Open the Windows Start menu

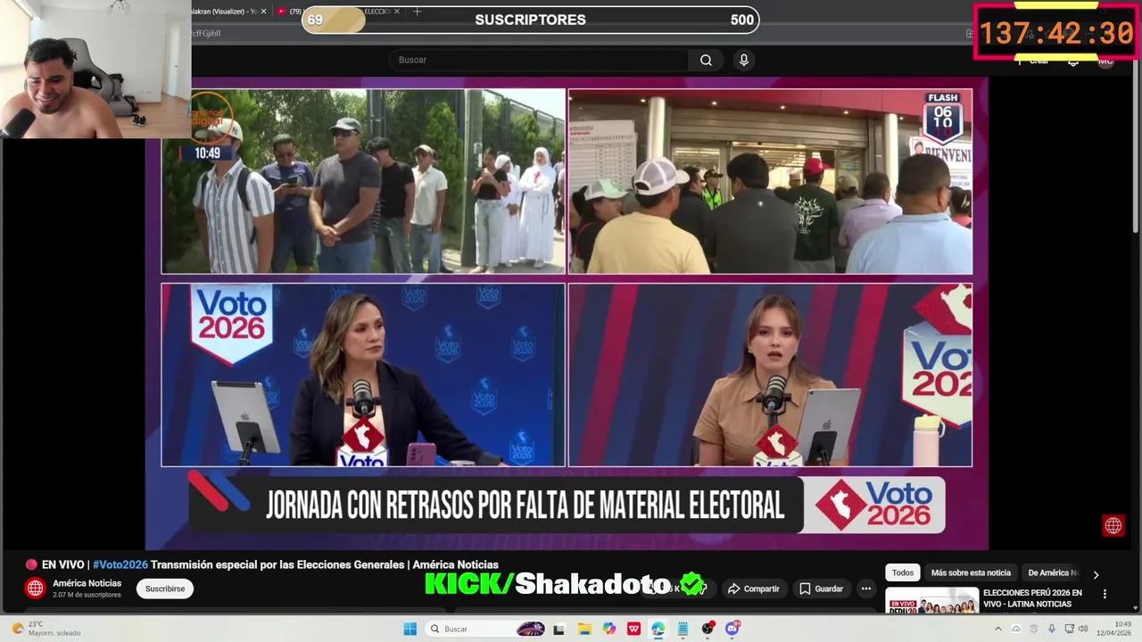[410, 629]
